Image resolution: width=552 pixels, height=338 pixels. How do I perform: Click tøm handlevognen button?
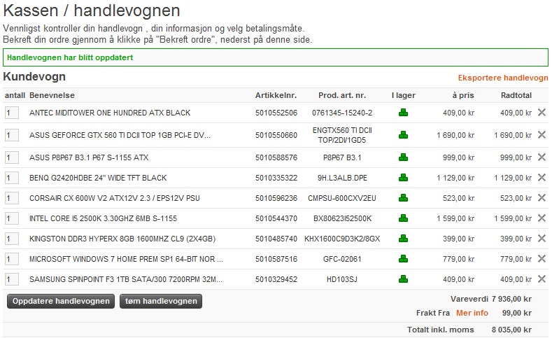coord(161,302)
